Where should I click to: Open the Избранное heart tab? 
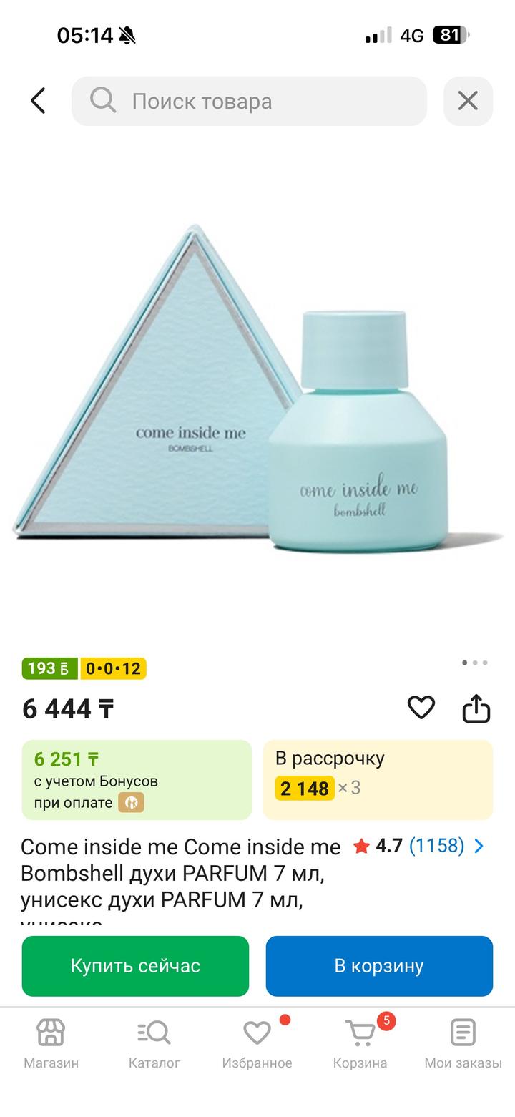(x=257, y=1044)
